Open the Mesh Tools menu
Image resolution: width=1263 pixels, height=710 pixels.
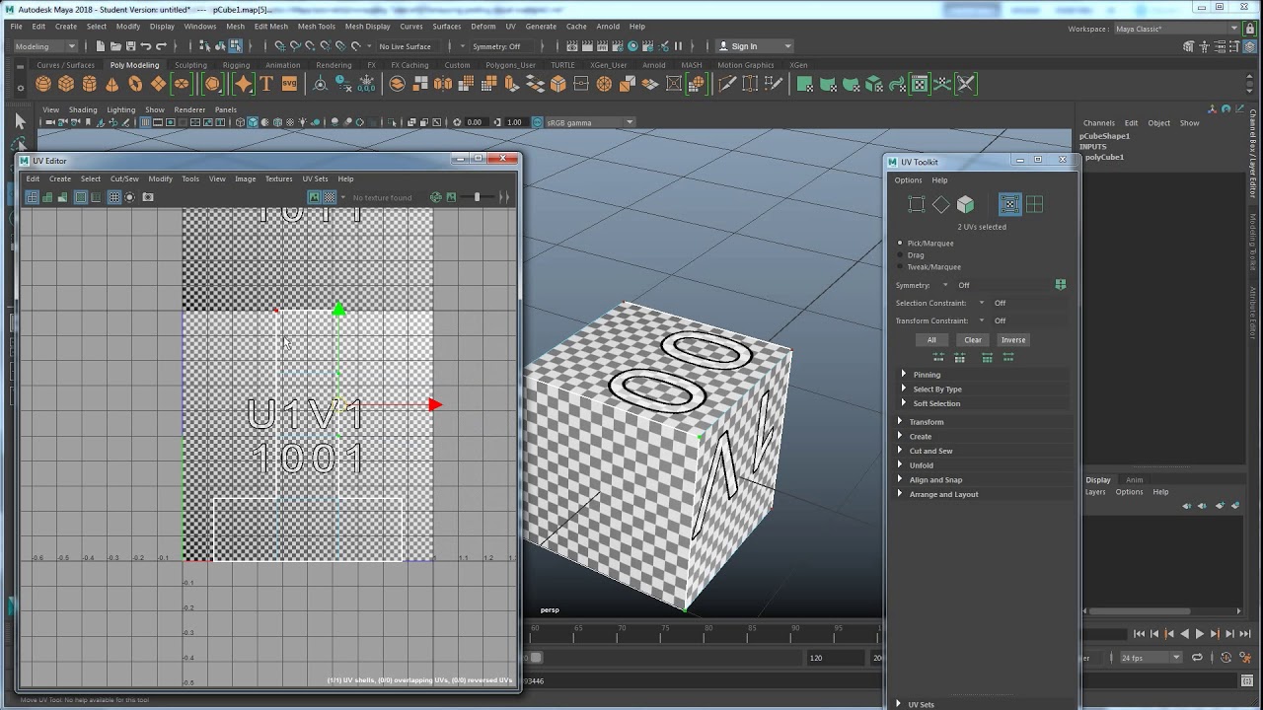(317, 27)
